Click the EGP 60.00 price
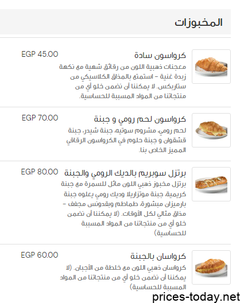 [x=40, y=255]
